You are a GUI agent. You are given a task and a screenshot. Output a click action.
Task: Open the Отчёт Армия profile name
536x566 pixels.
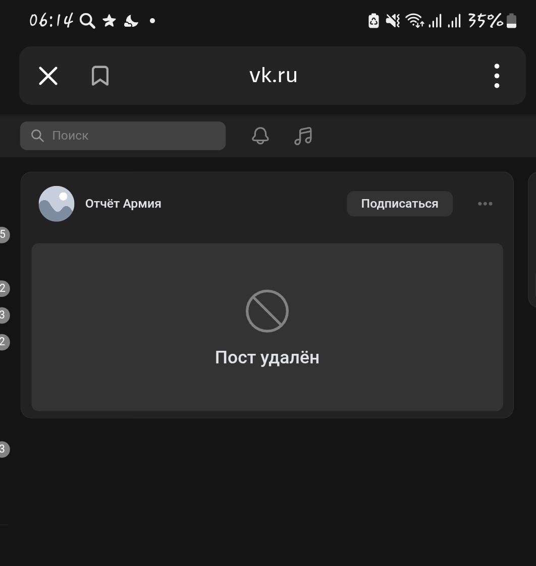coord(123,204)
